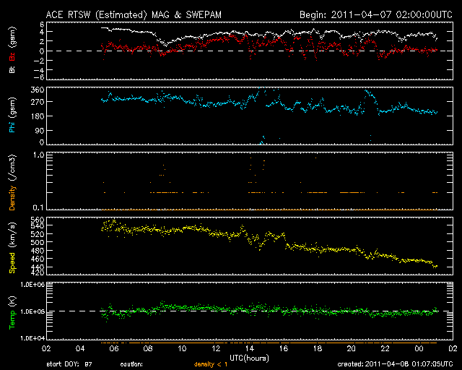Click the 'caution:' label
462x370 pixels.
click(131, 364)
